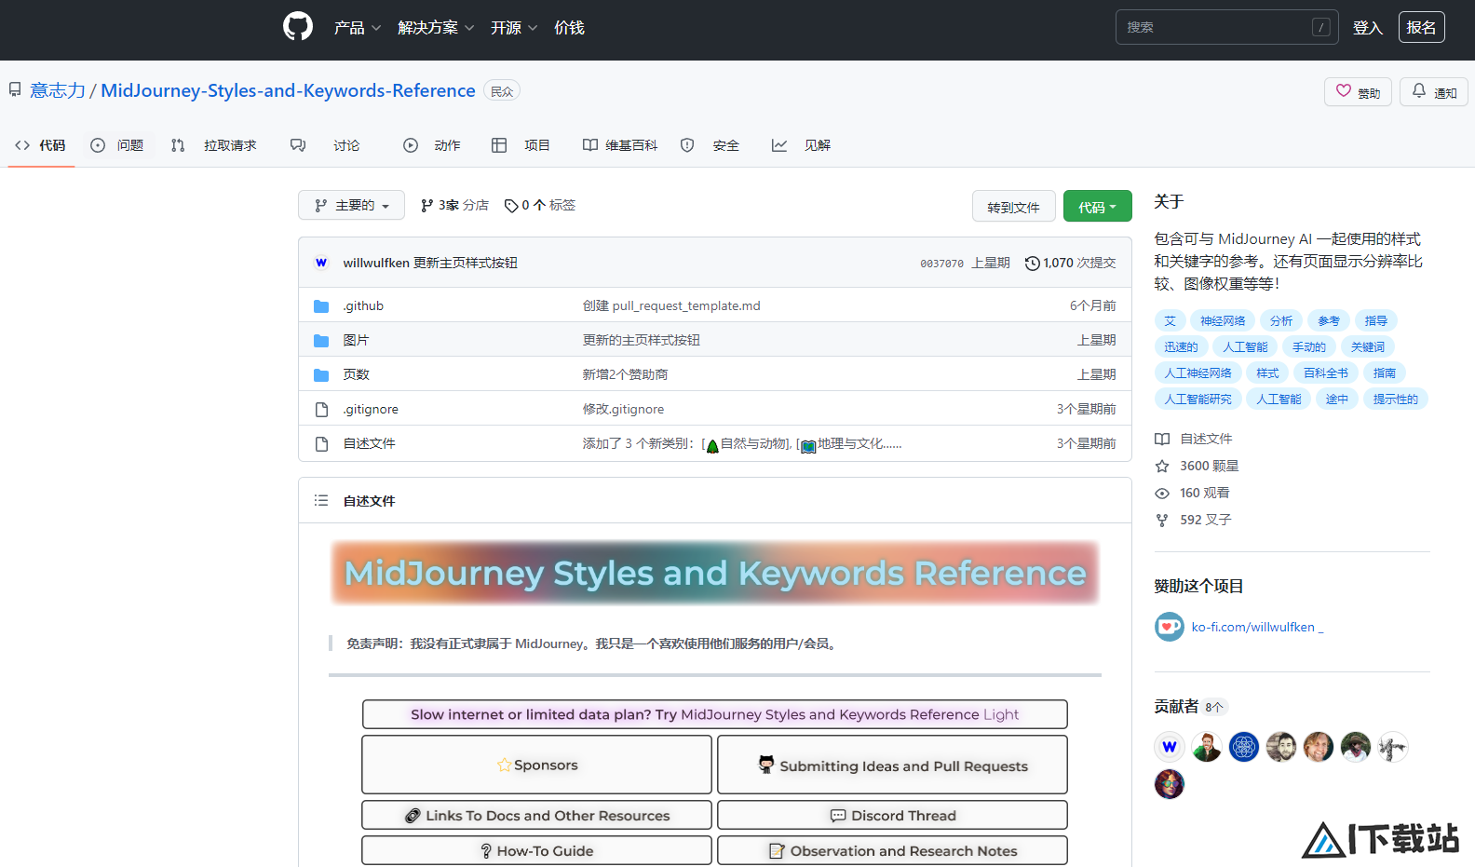
Task: Click the 神经网络 topic tag
Action: point(1223,320)
